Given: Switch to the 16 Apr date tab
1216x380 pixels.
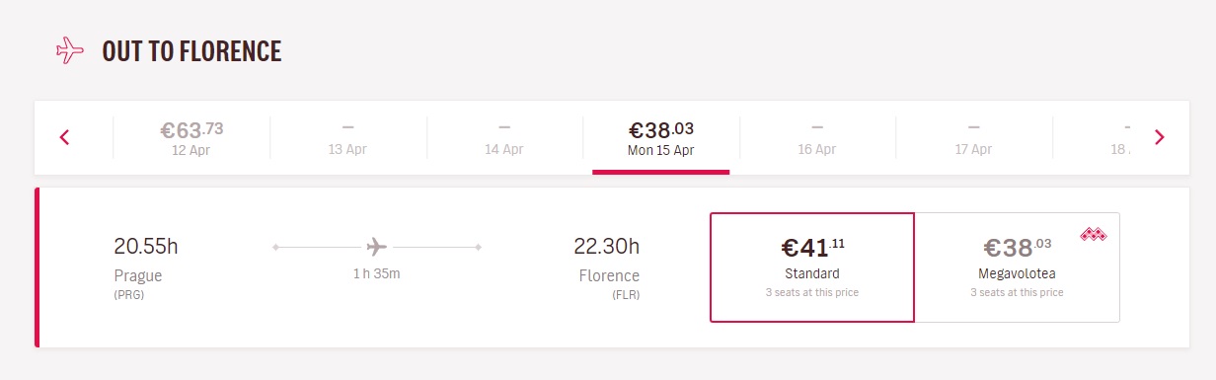Looking at the screenshot, I should coord(817,137).
